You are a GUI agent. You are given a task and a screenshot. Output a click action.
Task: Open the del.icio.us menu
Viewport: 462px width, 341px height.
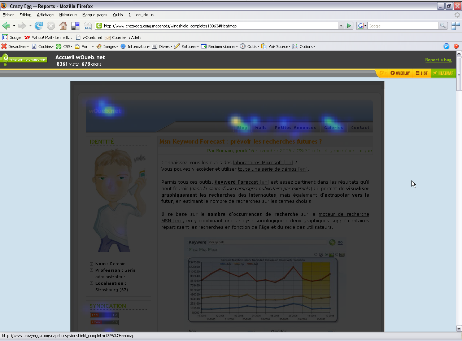click(145, 15)
